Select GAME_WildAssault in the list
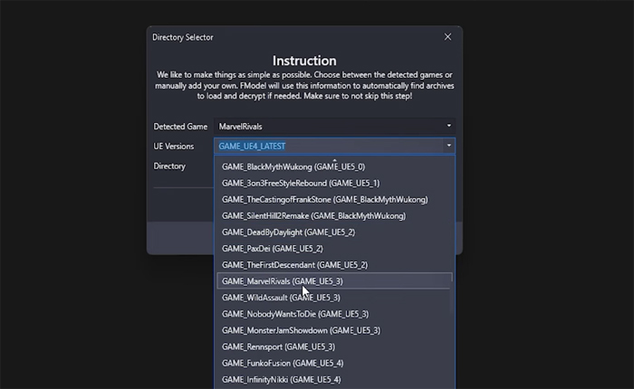Screen dimensions: 634x389 click(x=281, y=298)
